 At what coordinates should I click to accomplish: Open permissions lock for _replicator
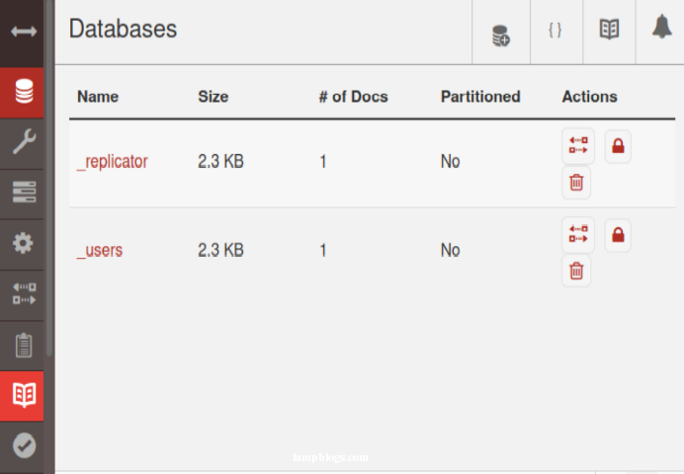(x=618, y=146)
